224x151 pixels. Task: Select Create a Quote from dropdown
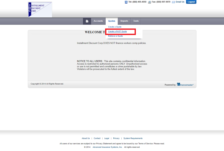(x=115, y=27)
